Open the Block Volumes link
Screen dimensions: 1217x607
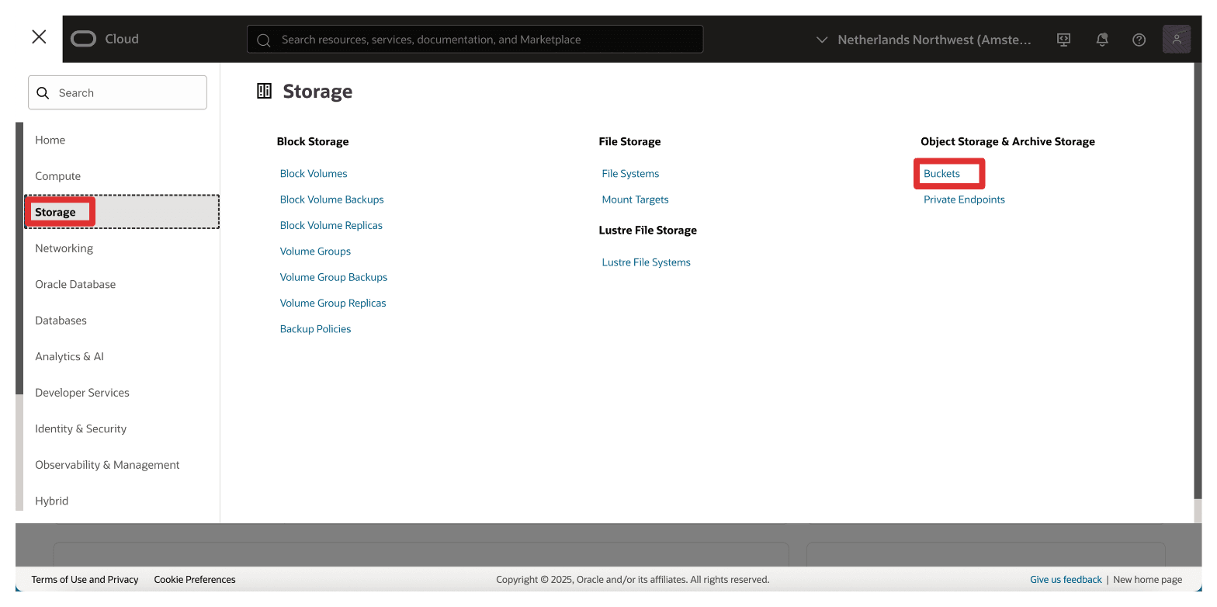coord(314,174)
